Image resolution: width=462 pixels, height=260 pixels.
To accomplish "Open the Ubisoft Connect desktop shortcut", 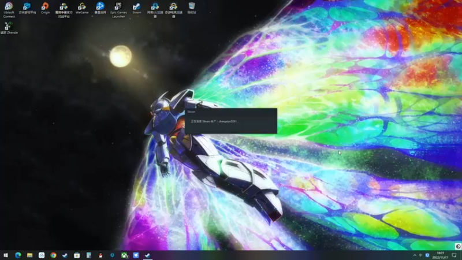I will 9,10.
